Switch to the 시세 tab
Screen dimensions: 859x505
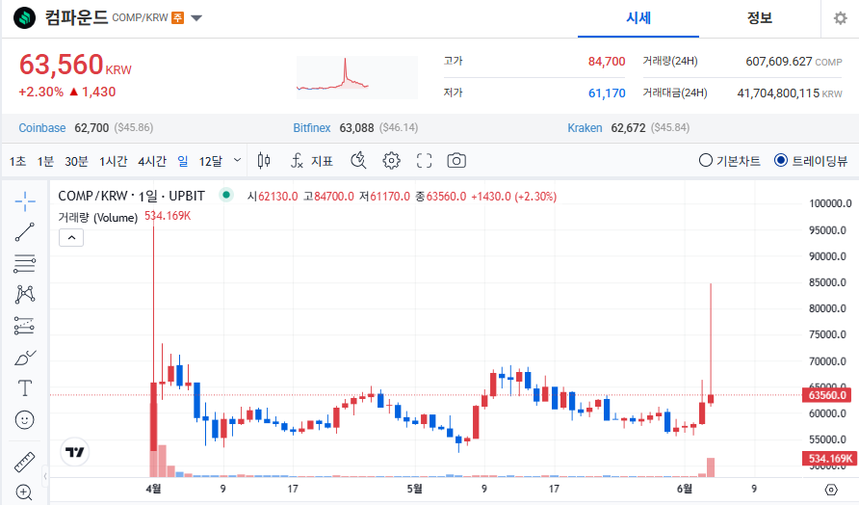[x=638, y=18]
